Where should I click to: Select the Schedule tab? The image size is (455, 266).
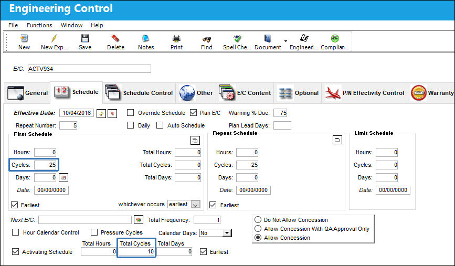tap(76, 92)
